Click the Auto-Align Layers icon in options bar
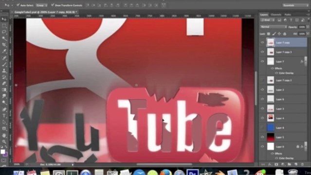Screen dimensions: 311x175 [x=164, y=5]
